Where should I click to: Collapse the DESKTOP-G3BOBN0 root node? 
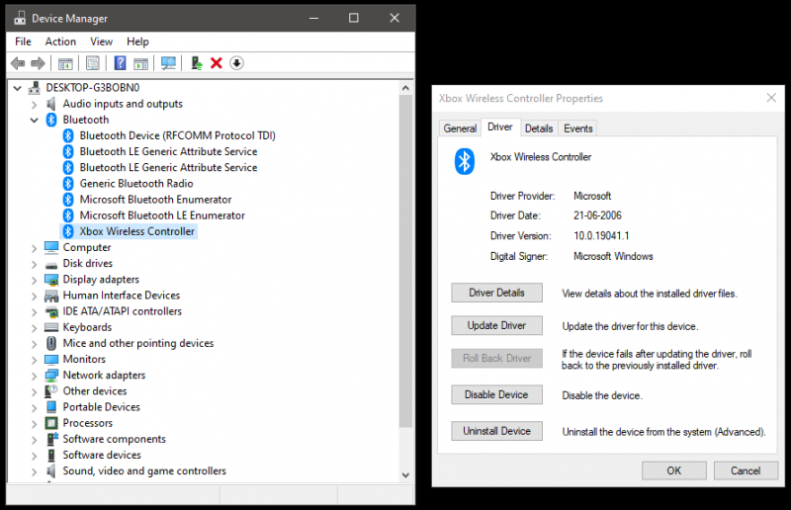(x=18, y=88)
